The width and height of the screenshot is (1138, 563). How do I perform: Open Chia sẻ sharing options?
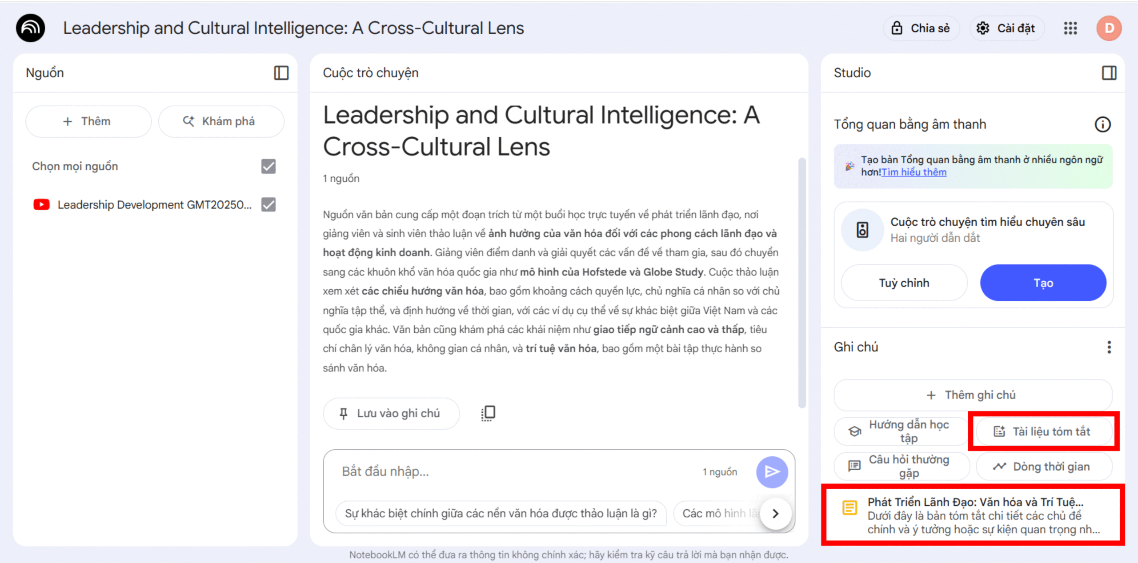click(x=921, y=28)
